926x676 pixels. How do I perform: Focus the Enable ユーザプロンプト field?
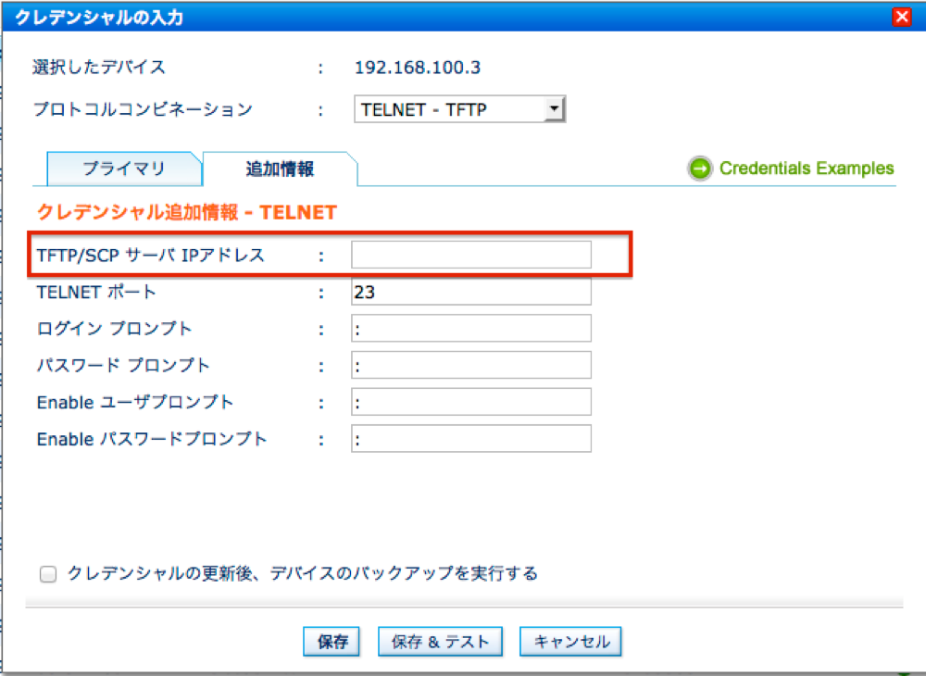click(x=470, y=402)
